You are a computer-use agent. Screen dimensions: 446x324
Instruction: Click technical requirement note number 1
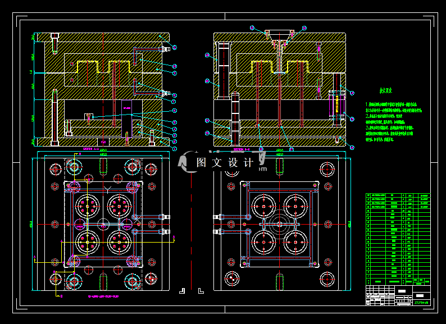tap(393, 107)
